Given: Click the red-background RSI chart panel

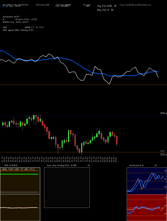Looking at the screenshot, I should coord(147,208).
